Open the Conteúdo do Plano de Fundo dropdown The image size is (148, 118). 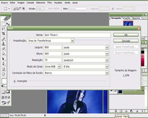(107, 73)
